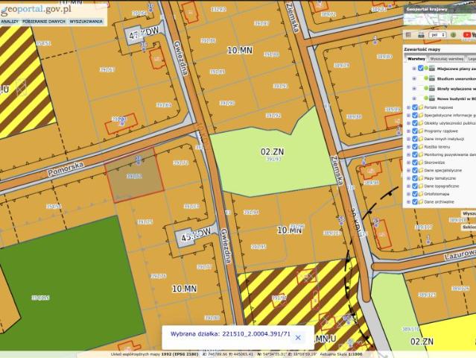Click the Mapy tematyczne group label

pyautogui.click(x=440, y=178)
